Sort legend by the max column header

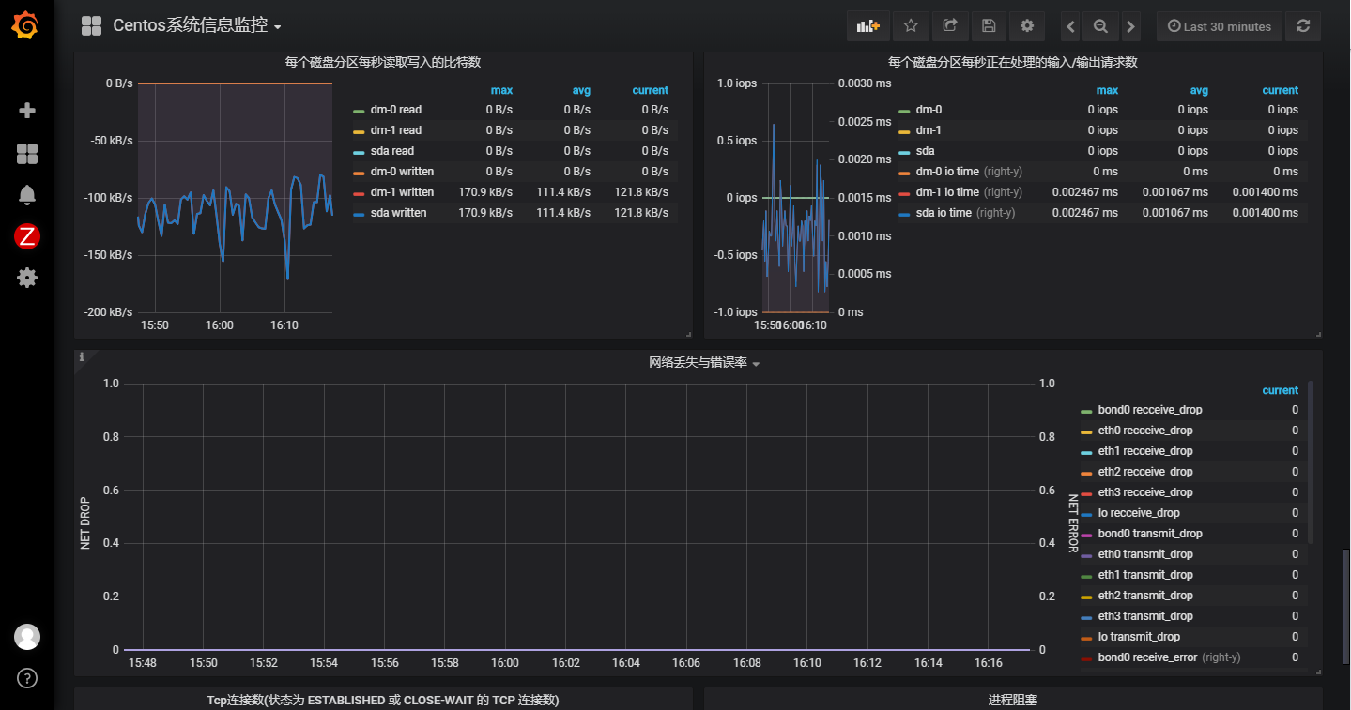tap(501, 91)
